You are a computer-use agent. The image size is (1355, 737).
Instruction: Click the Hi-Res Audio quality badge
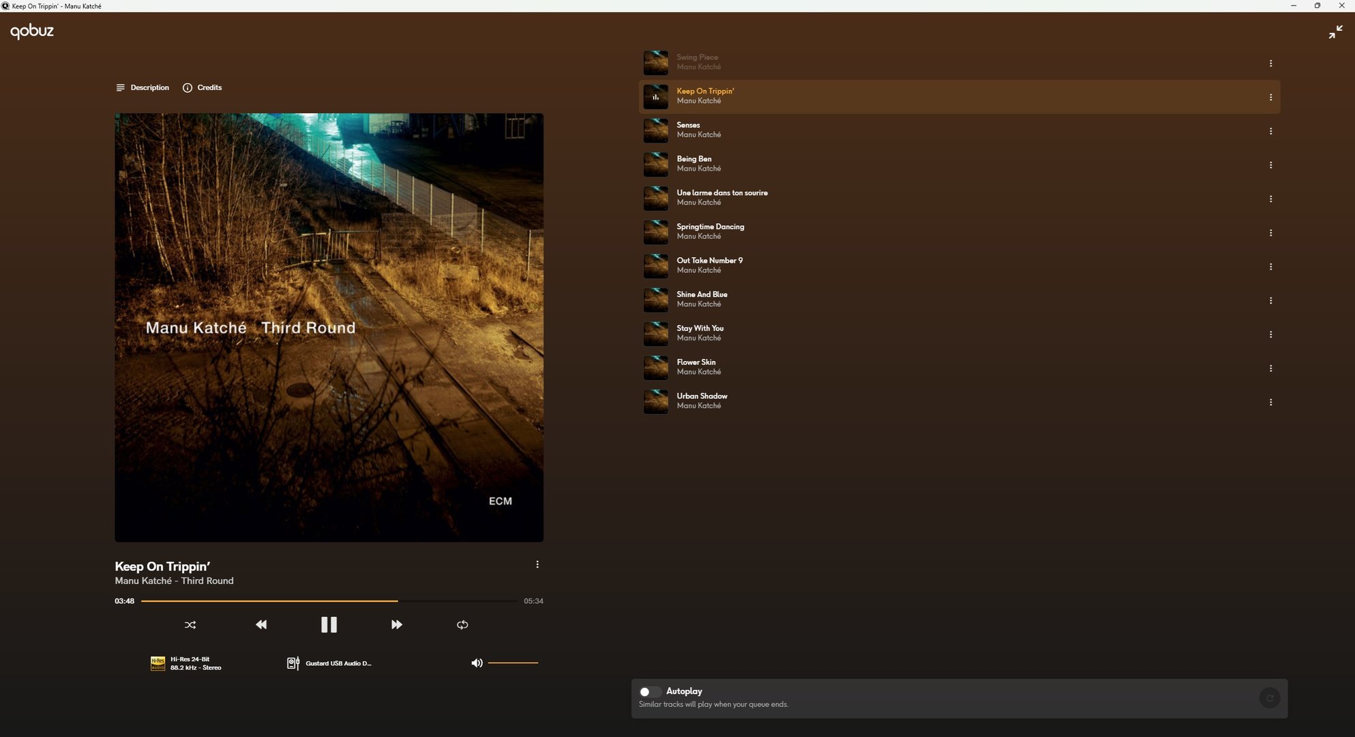(x=158, y=663)
